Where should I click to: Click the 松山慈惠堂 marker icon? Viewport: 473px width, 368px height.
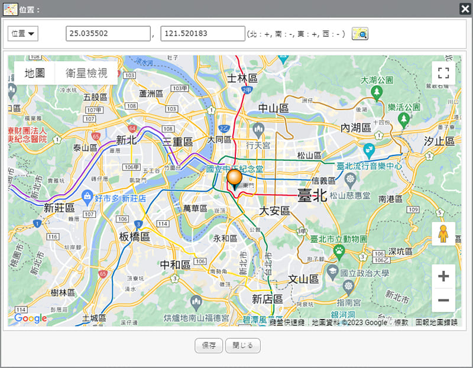(350, 180)
